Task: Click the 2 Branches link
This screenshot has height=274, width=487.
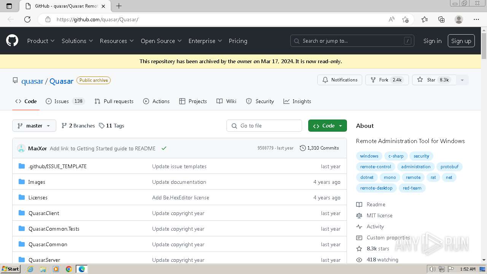Action: pyautogui.click(x=78, y=126)
